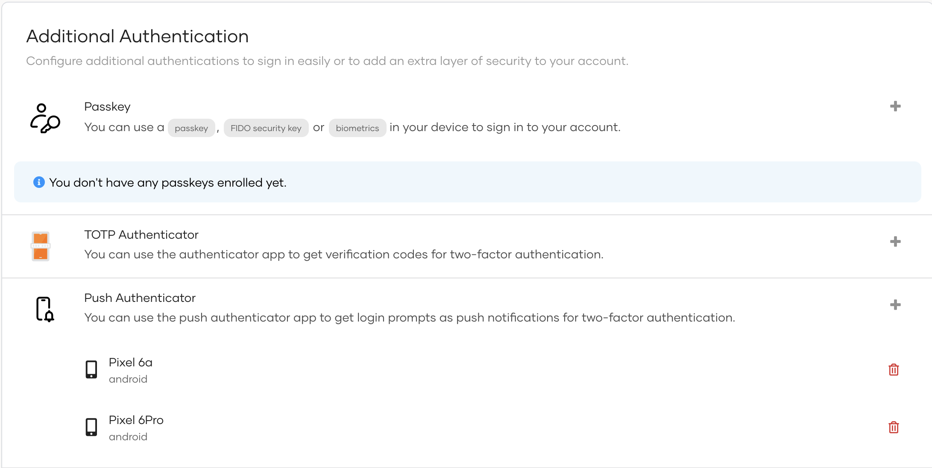This screenshot has height=468, width=932.
Task: Select the 'Pixel 6a' device name
Action: (x=131, y=363)
